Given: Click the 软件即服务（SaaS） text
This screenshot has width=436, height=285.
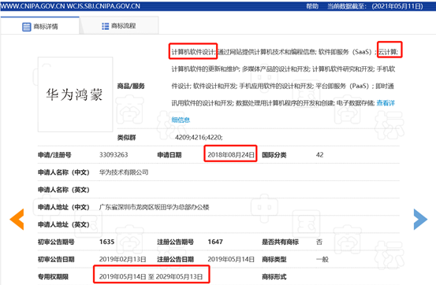Looking at the screenshot, I should (x=345, y=52).
